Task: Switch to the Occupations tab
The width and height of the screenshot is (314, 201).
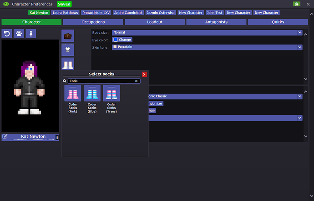Action: pos(93,22)
